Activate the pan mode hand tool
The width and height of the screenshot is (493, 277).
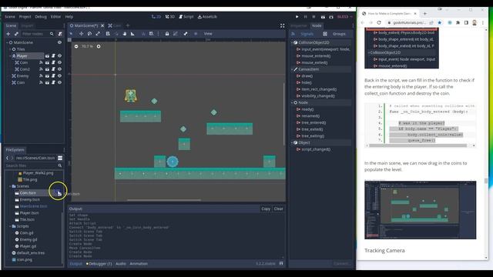point(125,34)
